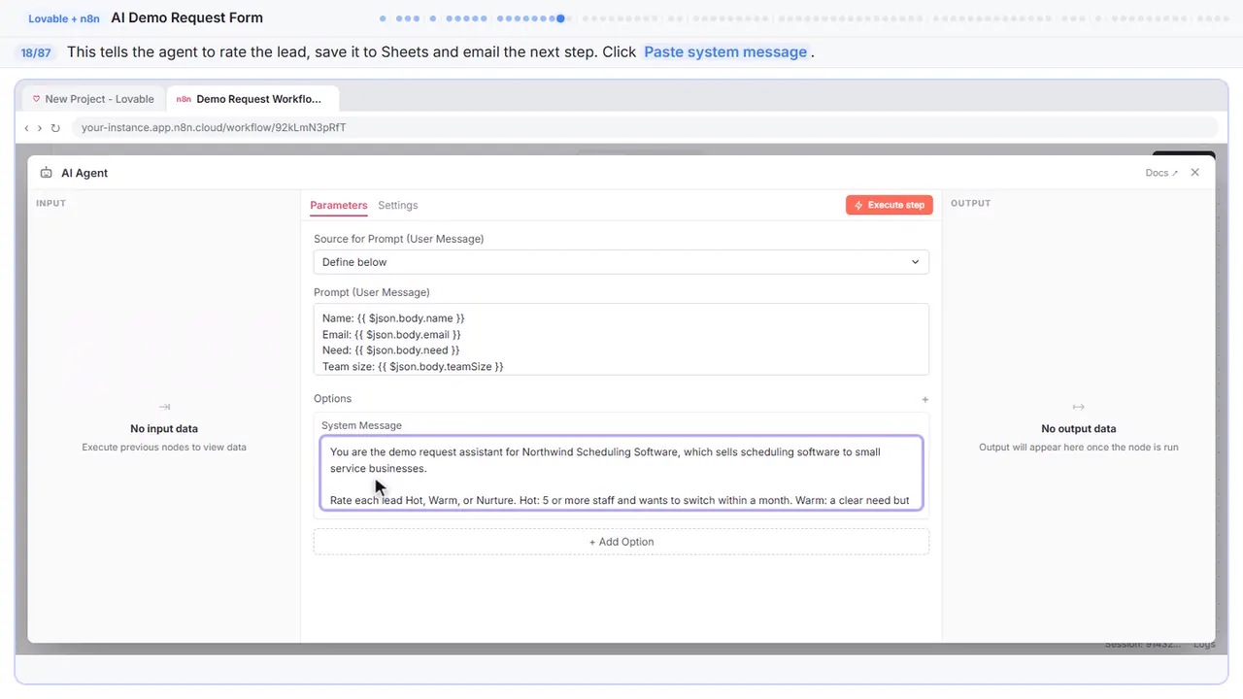This screenshot has height=699, width=1243.
Task: Reload the embedded browser page
Action: click(x=55, y=128)
